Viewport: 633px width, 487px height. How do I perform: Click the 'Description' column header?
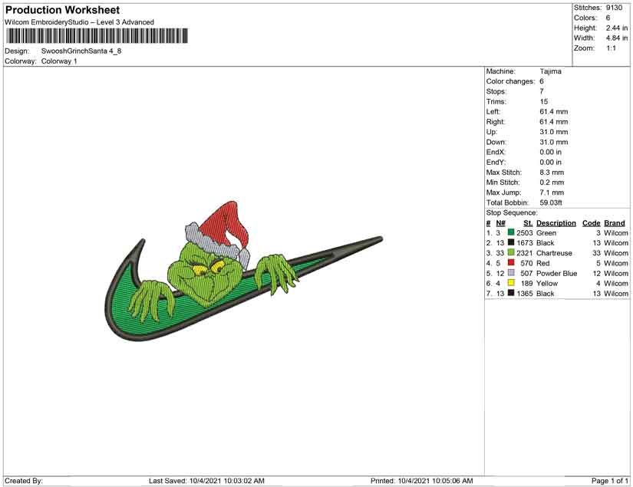pos(556,223)
